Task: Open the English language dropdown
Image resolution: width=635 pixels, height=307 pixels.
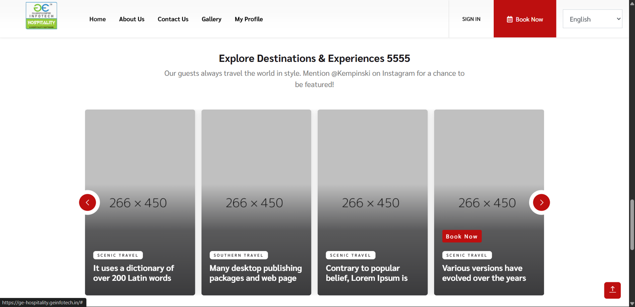Action: tap(592, 19)
